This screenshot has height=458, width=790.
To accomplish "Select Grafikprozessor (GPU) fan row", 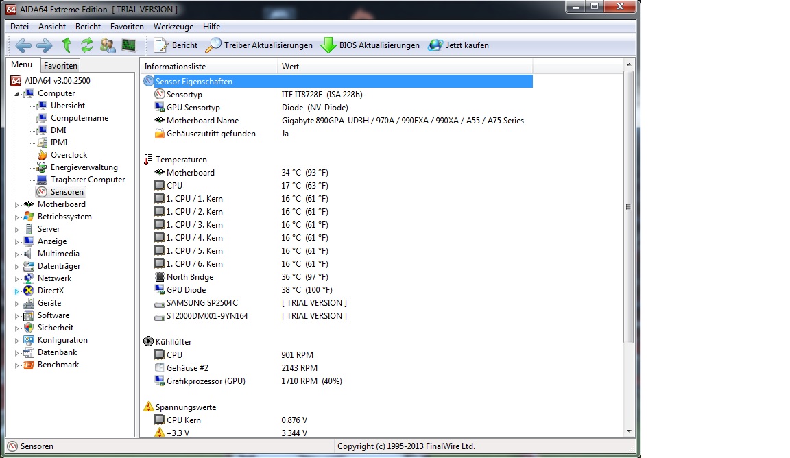I will (337, 381).
